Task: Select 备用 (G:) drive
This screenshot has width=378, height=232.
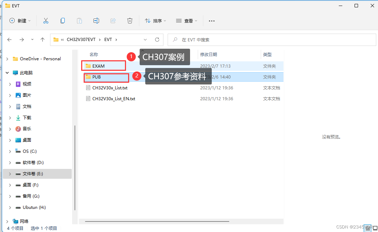Action: tap(31, 196)
